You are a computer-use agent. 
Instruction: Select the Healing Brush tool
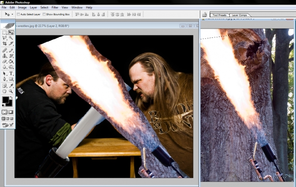(4, 50)
